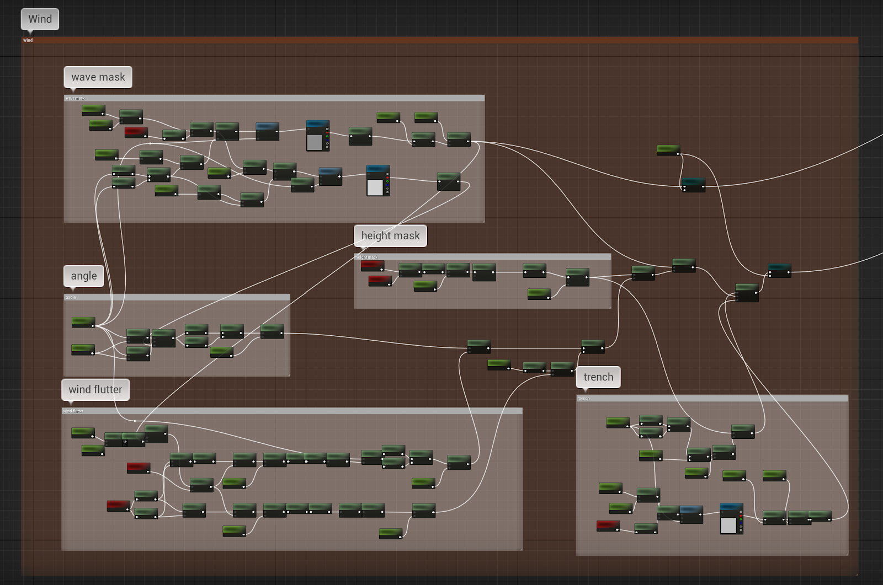Select the angle comment bubble label
This screenshot has width=883, height=585.
tap(83, 276)
